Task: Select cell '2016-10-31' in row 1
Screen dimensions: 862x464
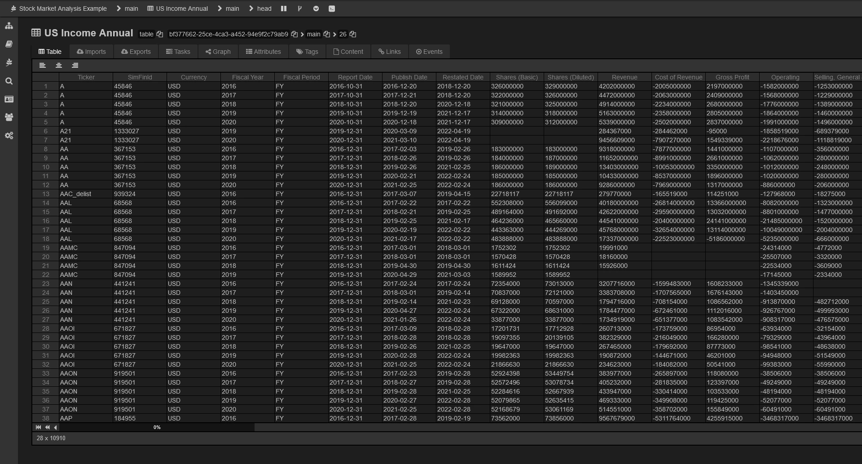Action: [x=355, y=86]
